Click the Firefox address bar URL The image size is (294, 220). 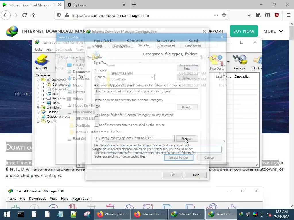pyautogui.click(x=110, y=15)
